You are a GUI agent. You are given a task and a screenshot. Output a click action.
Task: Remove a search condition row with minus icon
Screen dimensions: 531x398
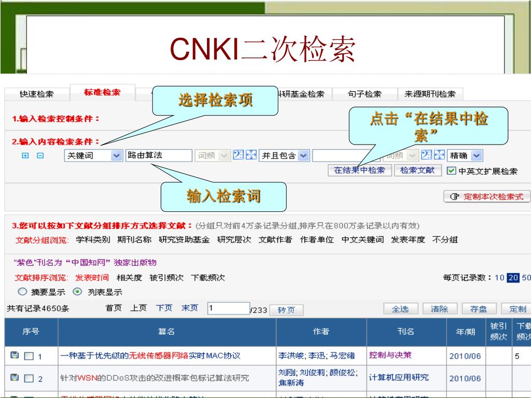tap(40, 155)
